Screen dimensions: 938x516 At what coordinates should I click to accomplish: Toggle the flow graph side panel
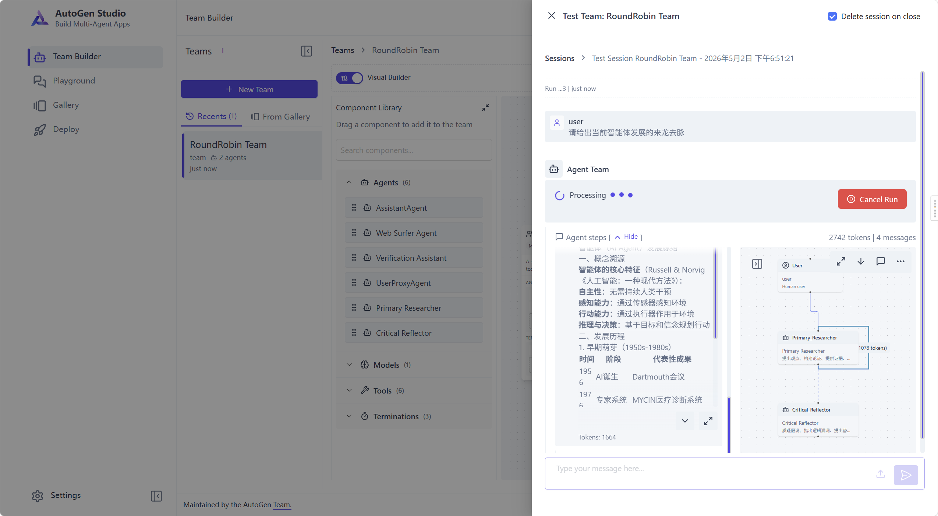(757, 264)
